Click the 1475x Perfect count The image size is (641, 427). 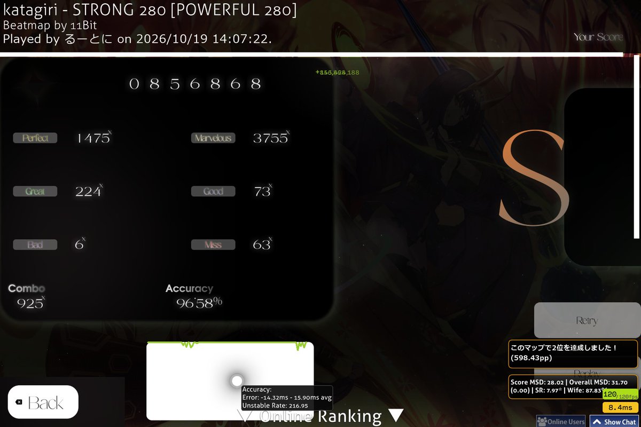click(93, 138)
